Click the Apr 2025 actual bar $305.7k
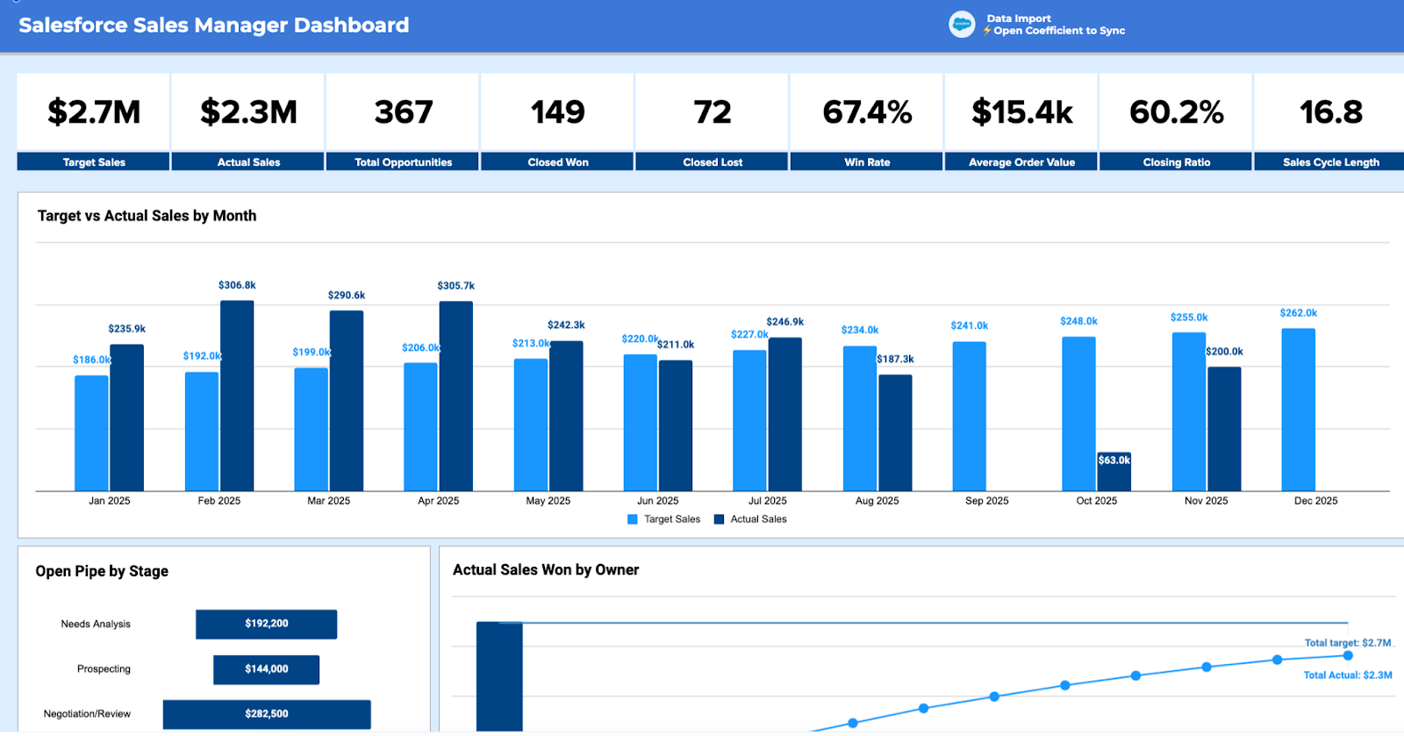Image resolution: width=1404 pixels, height=736 pixels. click(x=456, y=396)
